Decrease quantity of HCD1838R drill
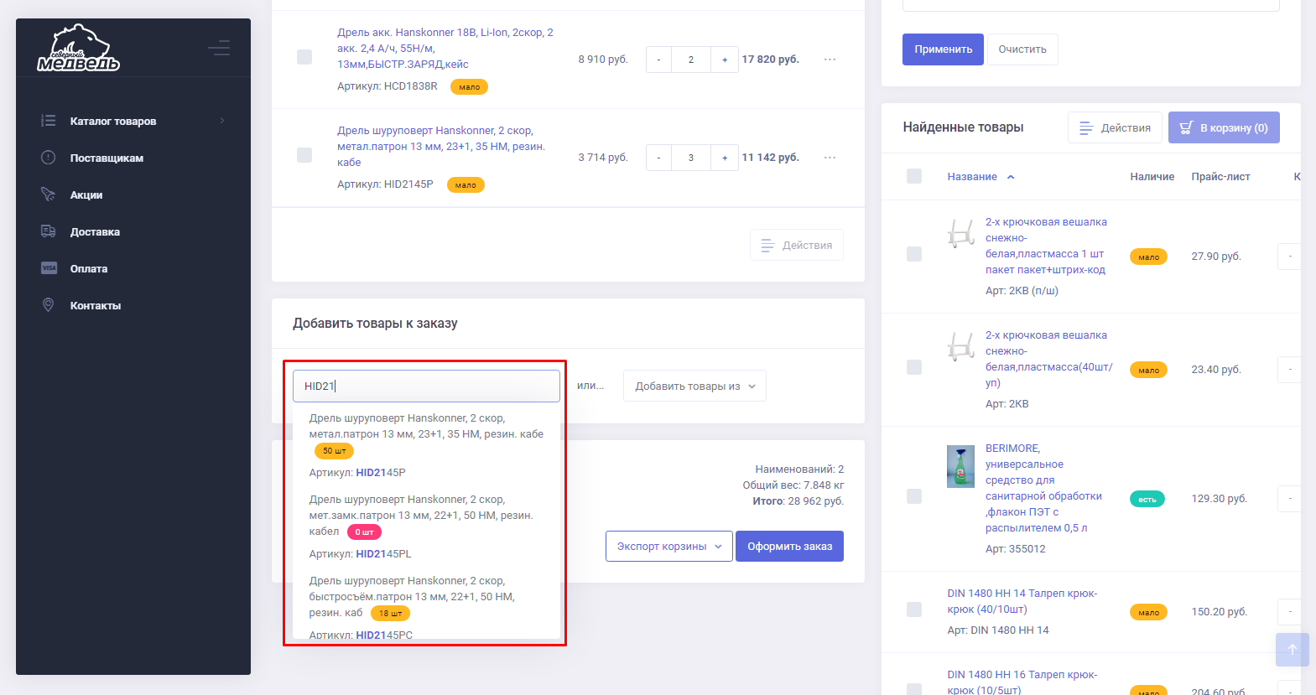Viewport: 1316px width, 695px height. (658, 60)
